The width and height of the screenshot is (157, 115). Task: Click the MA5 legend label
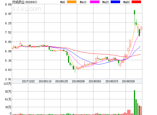[x=63, y=2]
